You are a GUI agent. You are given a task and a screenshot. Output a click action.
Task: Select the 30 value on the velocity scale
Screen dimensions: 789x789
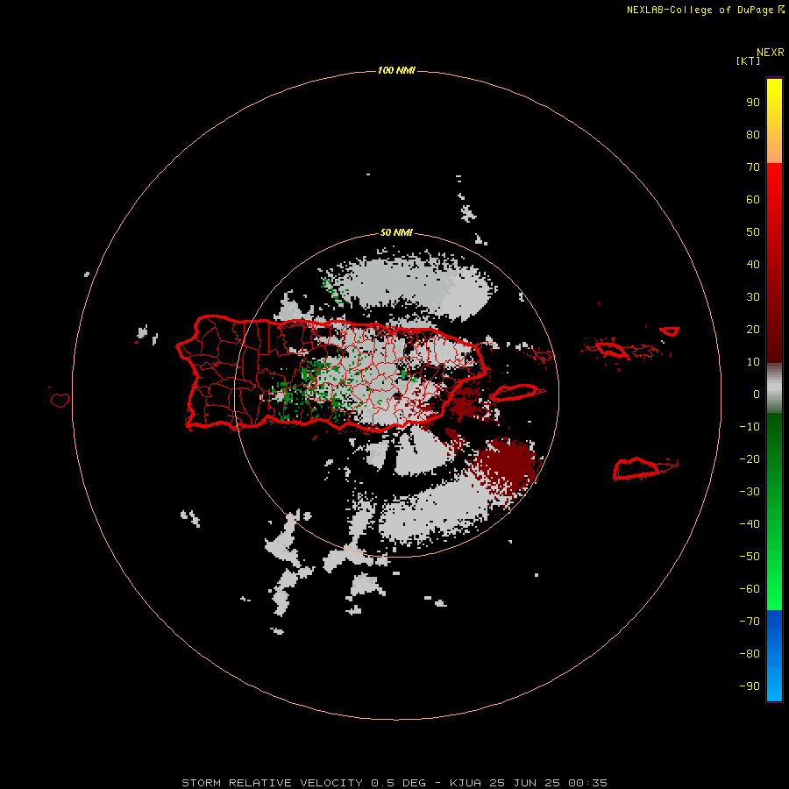(753, 297)
